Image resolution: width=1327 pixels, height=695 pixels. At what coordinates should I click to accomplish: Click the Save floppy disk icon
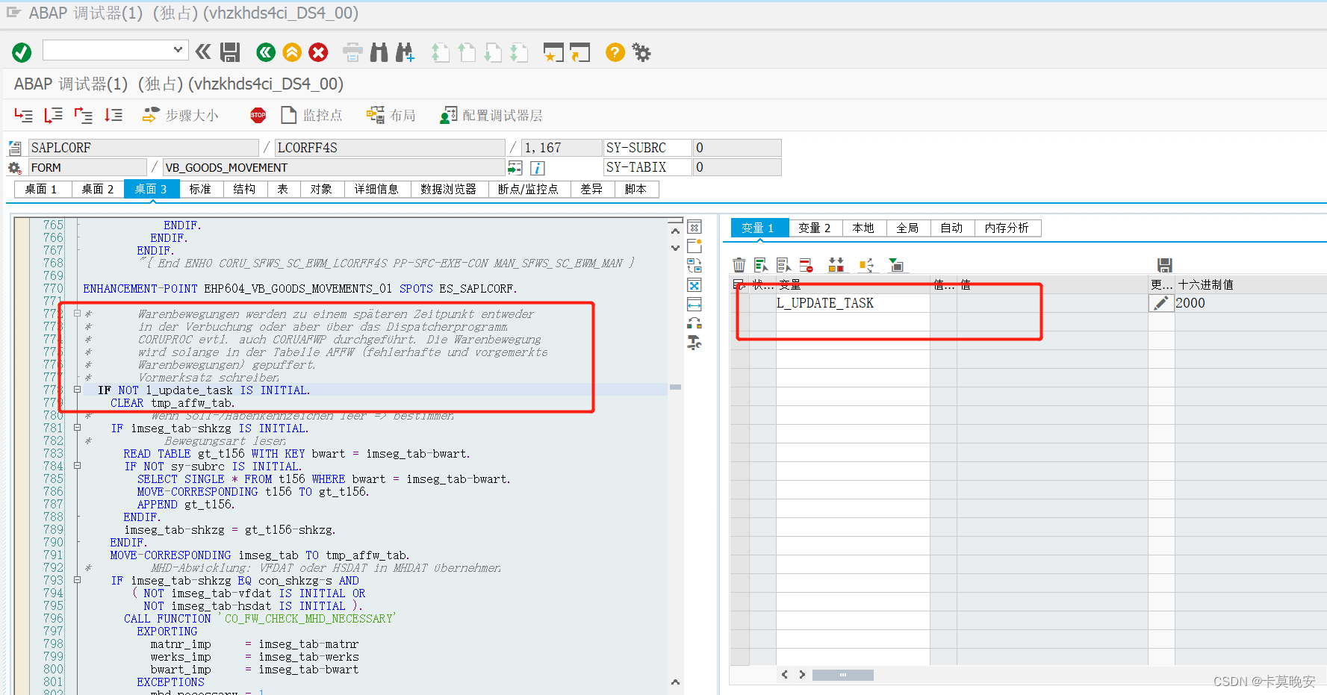click(x=230, y=52)
